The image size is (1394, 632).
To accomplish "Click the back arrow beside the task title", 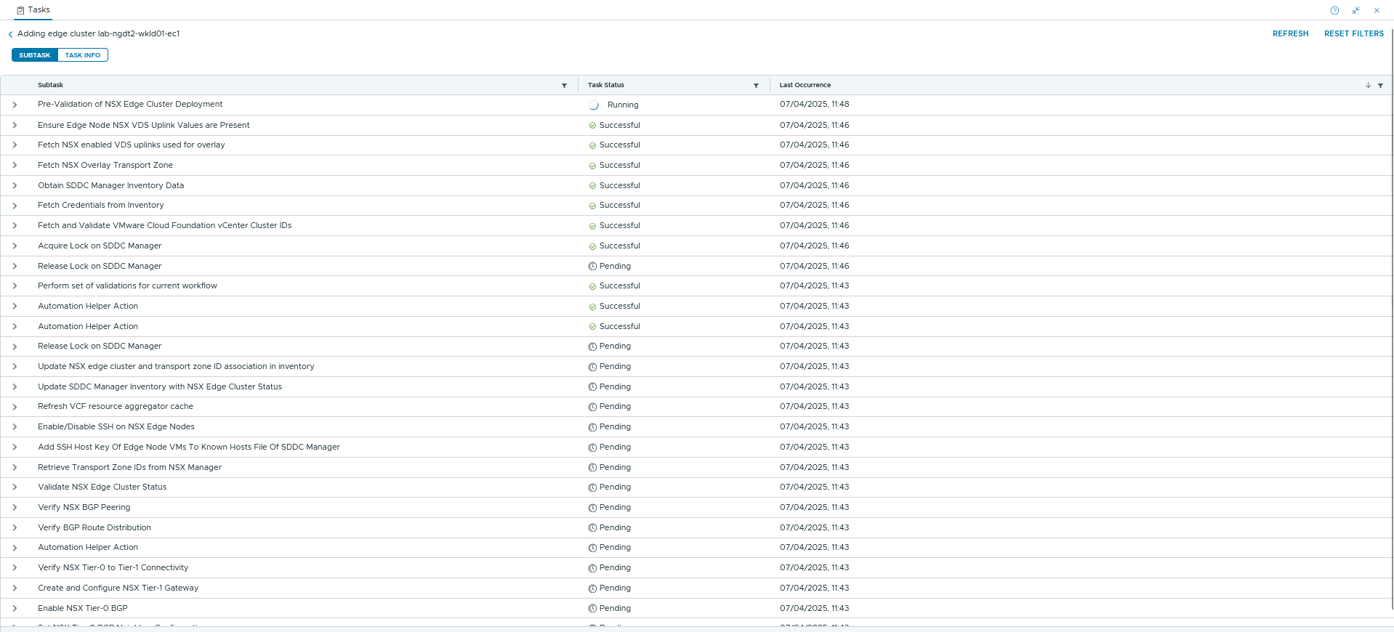I will coord(10,34).
